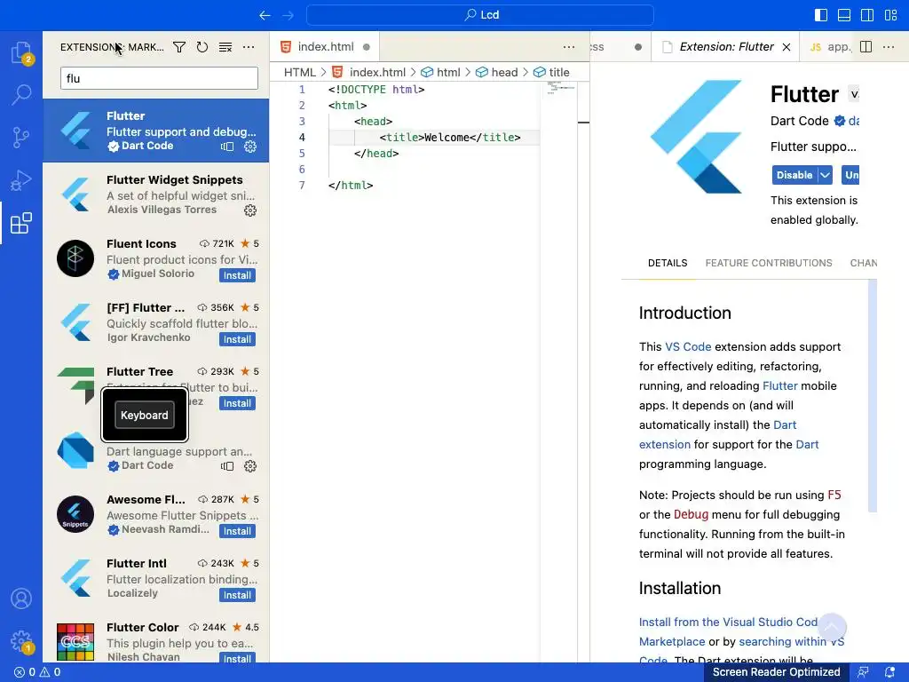Expand the Disable button dropdown arrow

[x=825, y=175]
